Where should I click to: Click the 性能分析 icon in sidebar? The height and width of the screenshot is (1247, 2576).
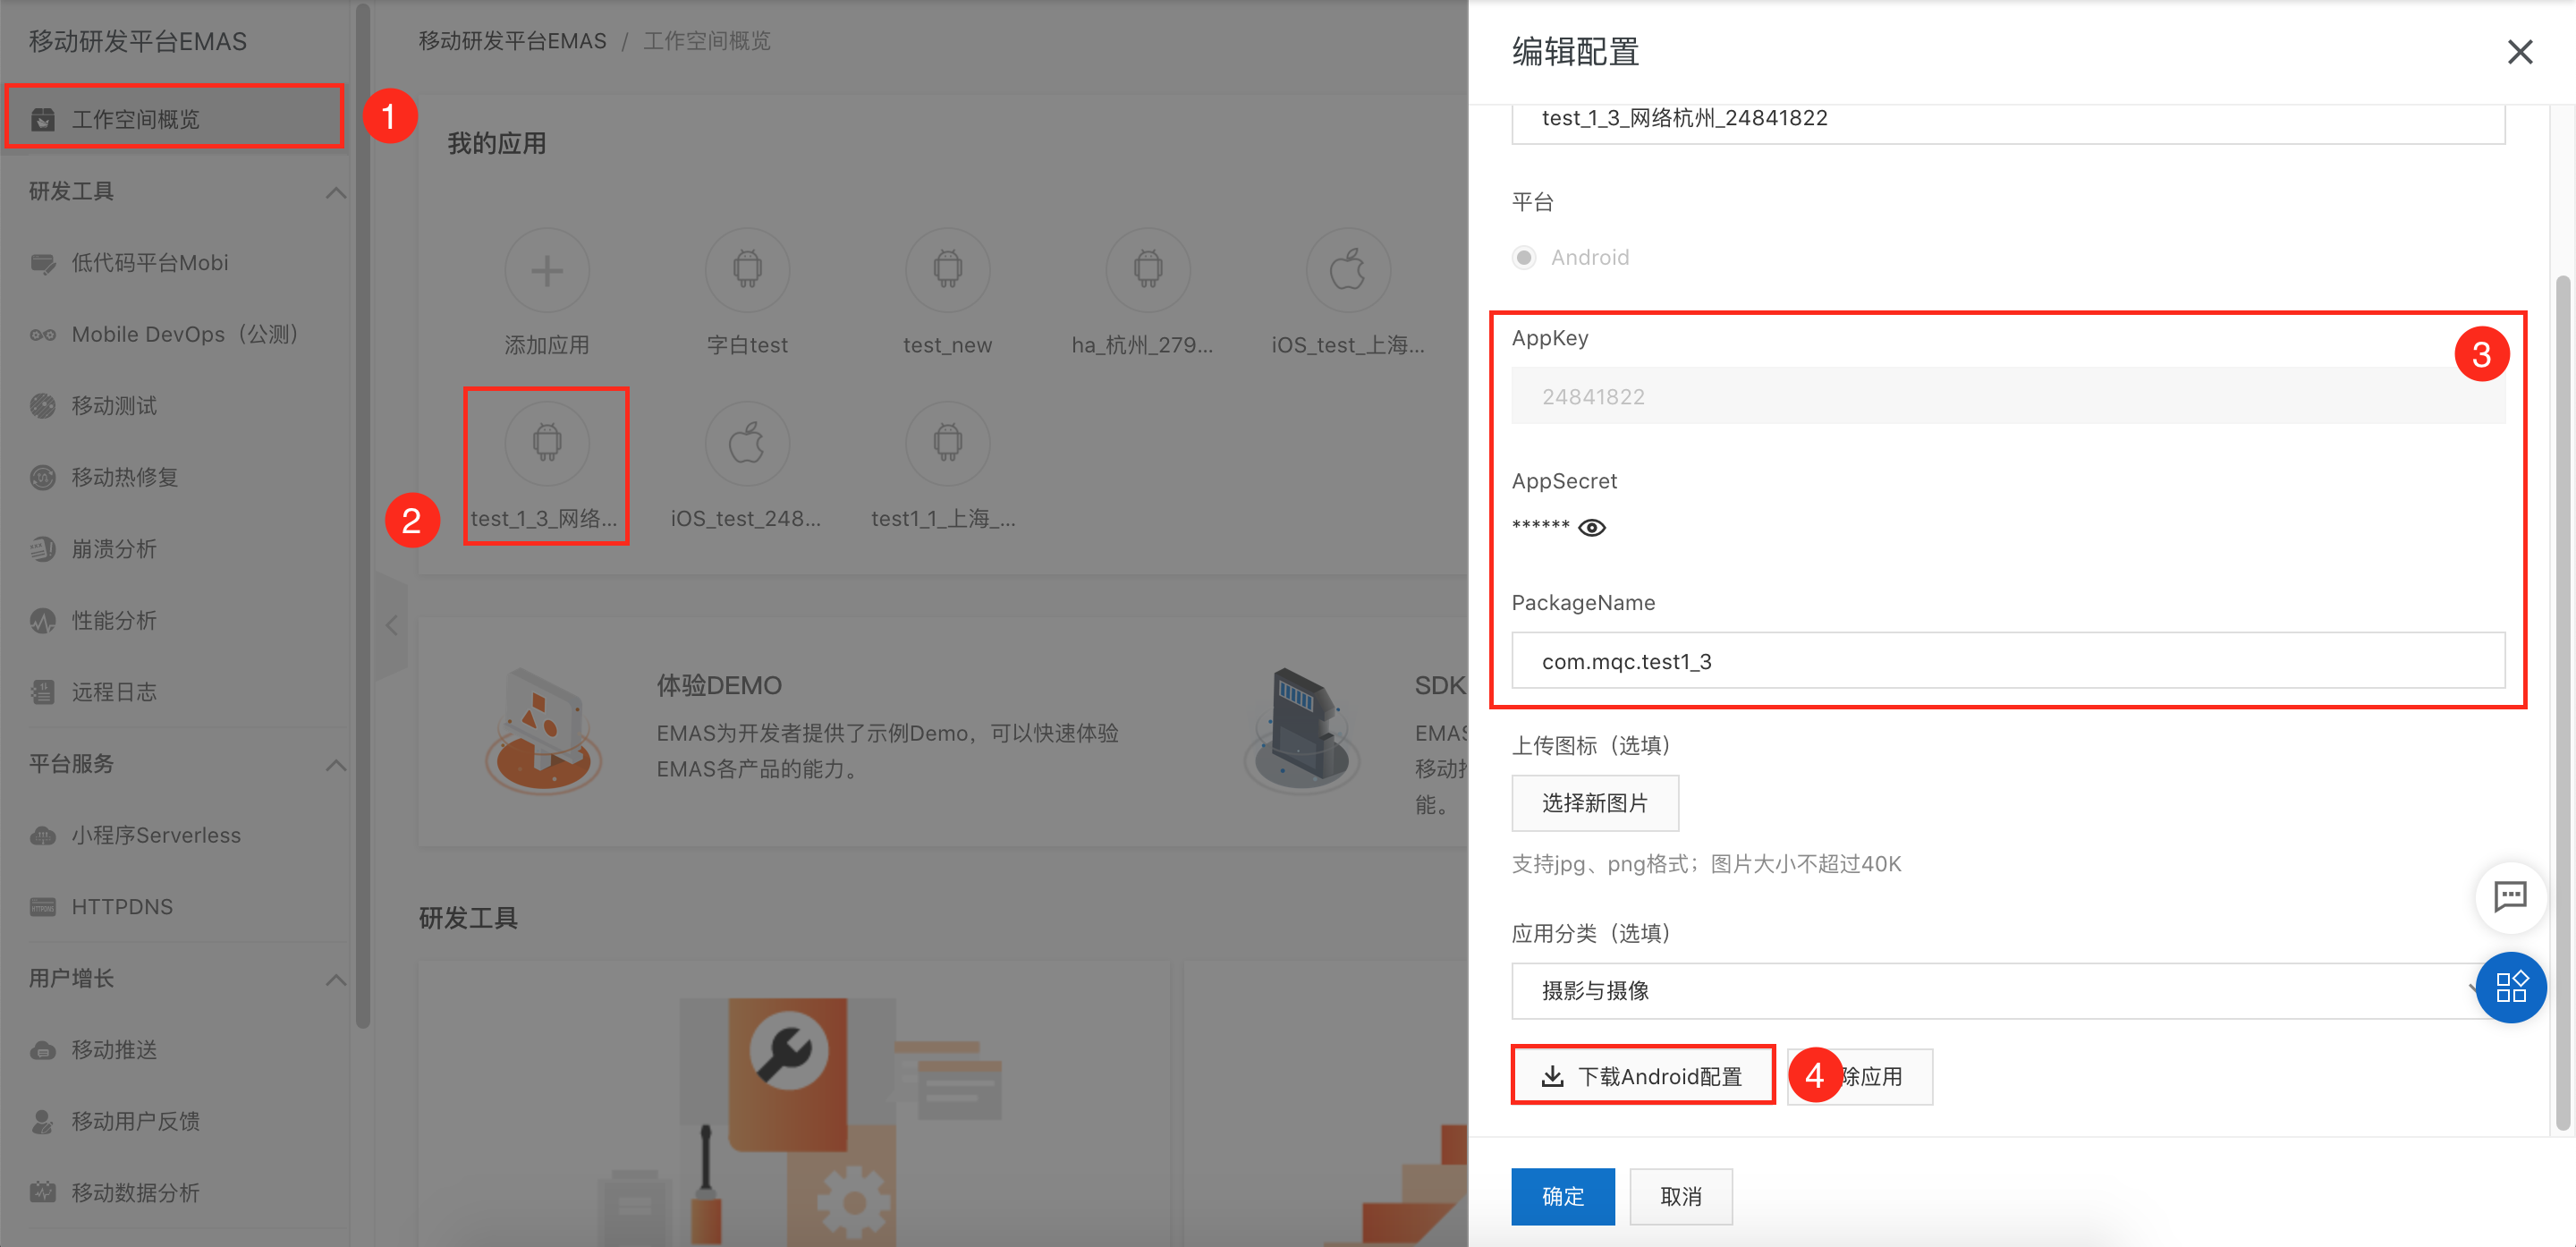click(43, 621)
